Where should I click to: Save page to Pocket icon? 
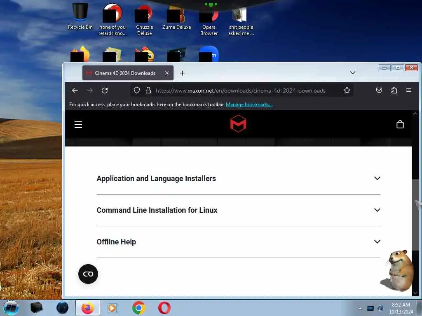click(379, 90)
